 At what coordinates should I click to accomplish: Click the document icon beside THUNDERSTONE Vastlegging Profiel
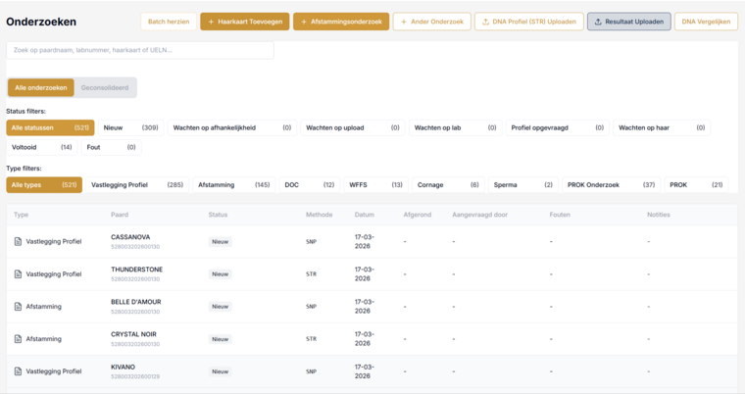(x=18, y=273)
